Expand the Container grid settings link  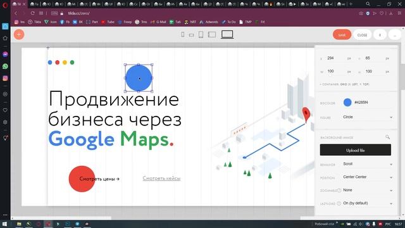[344, 84]
